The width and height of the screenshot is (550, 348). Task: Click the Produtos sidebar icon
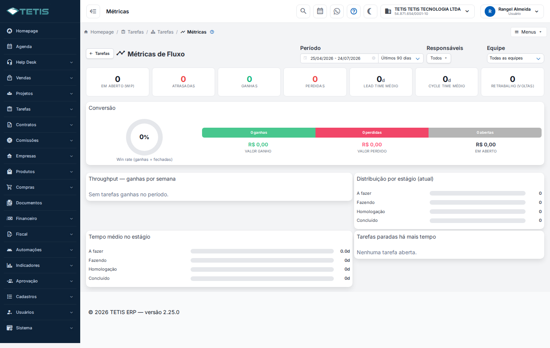pyautogui.click(x=10, y=172)
